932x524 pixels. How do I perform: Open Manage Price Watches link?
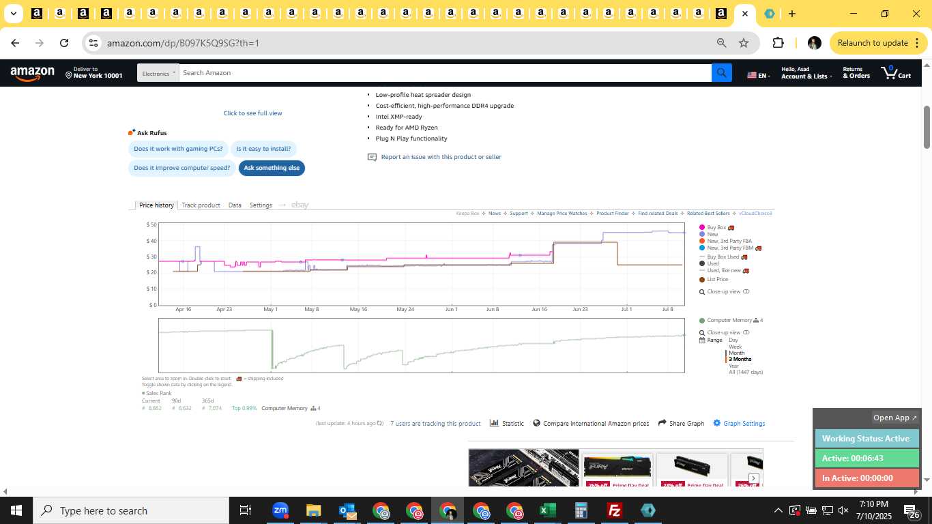(x=562, y=214)
